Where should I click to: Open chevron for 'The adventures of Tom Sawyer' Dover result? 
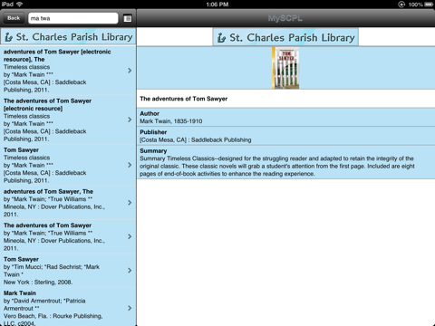[130, 236]
